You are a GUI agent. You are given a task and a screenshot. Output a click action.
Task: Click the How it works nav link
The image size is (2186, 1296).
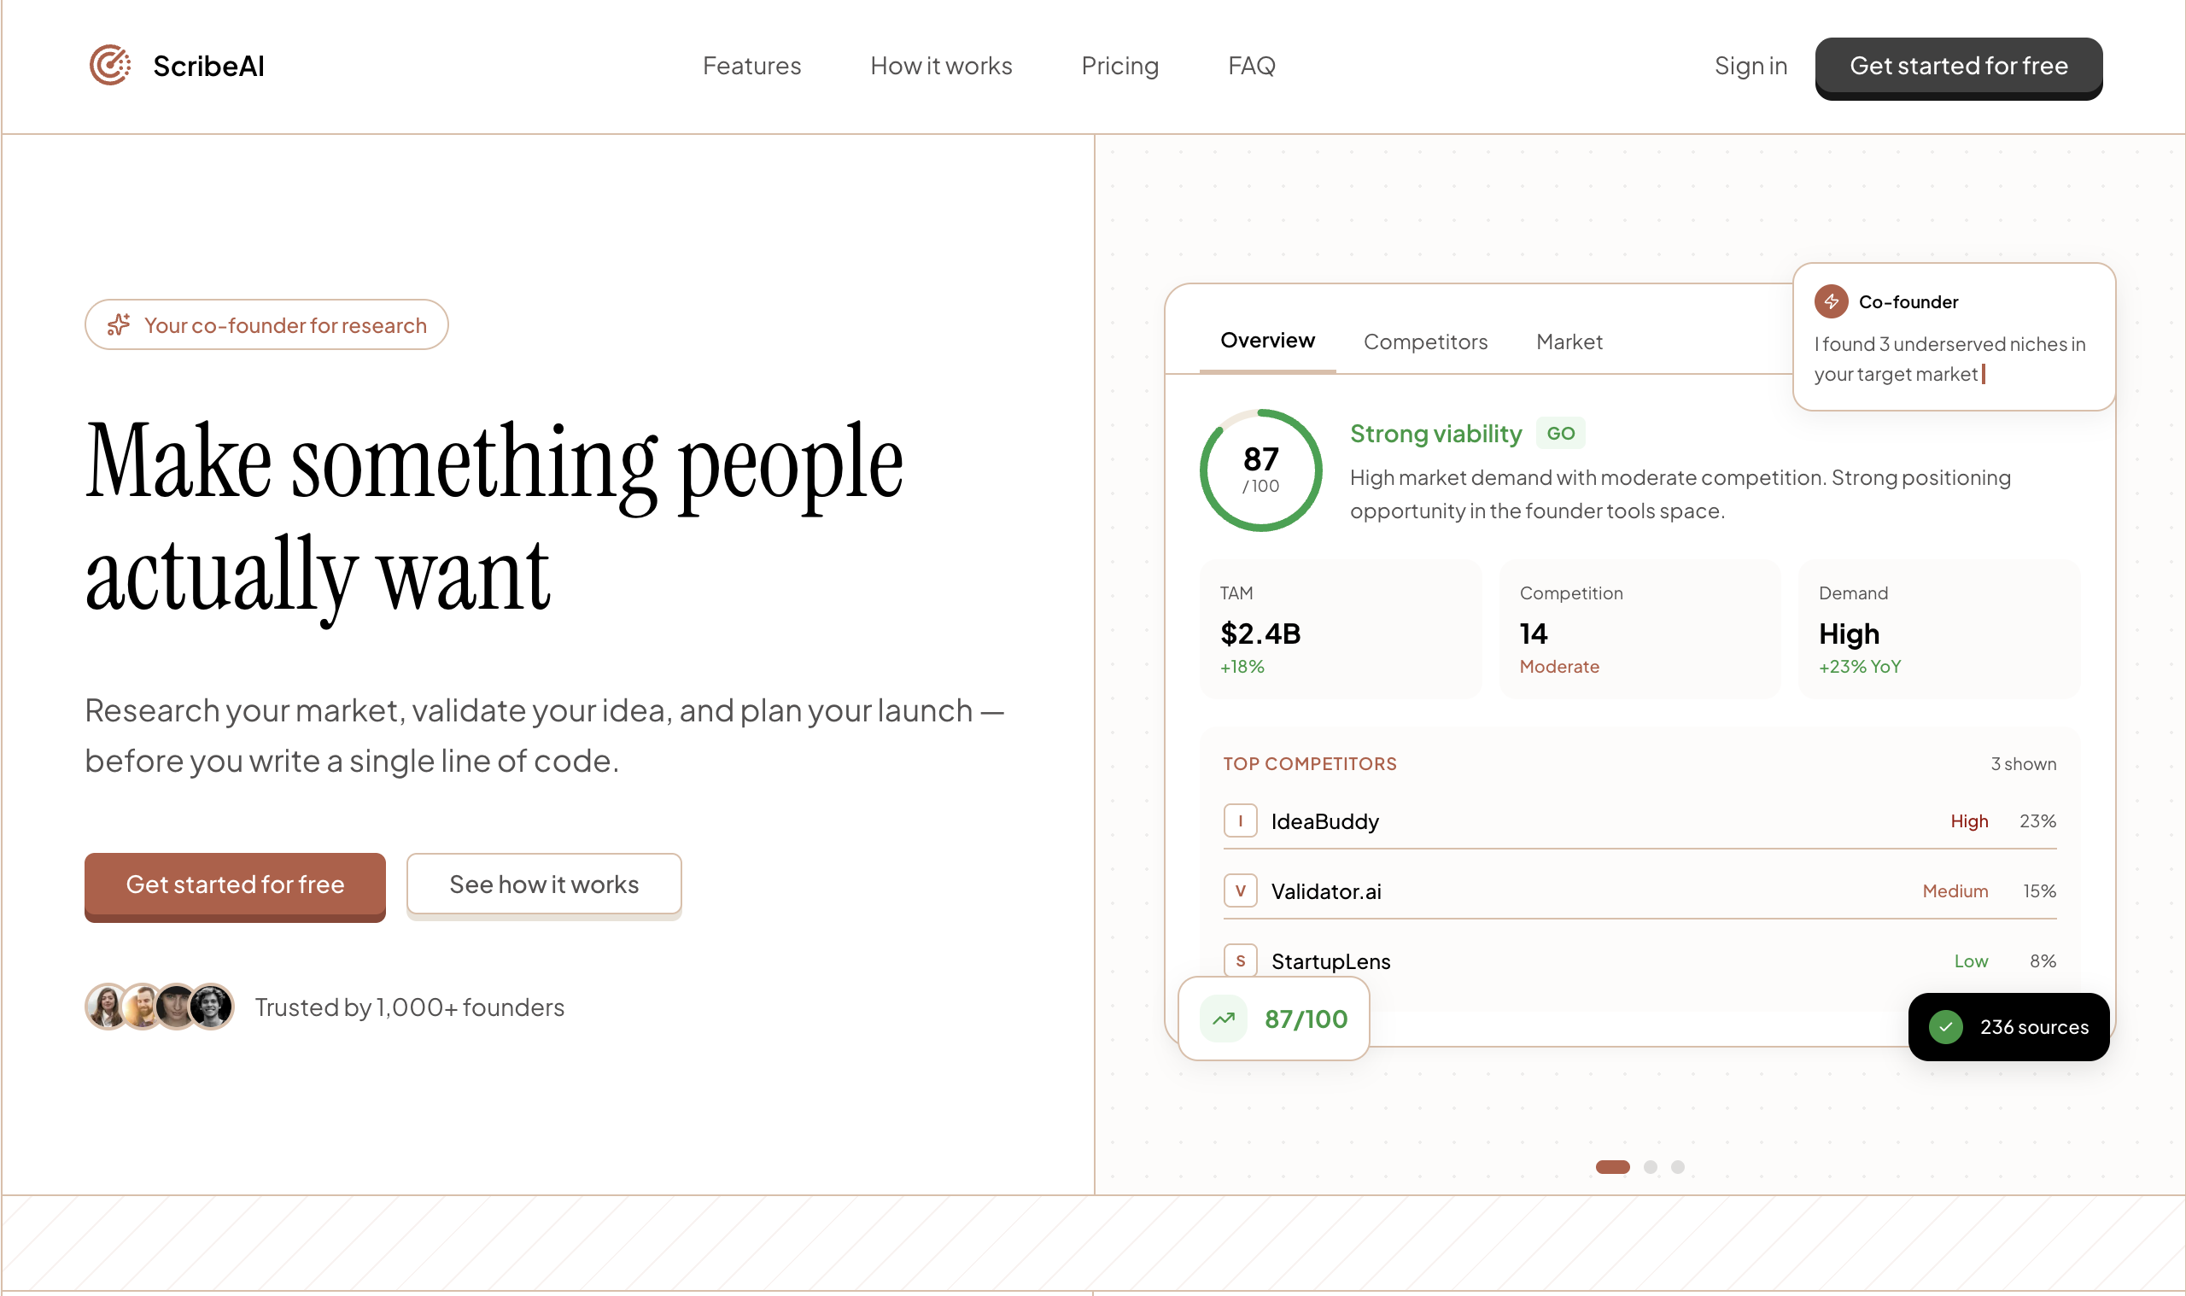[941, 66]
